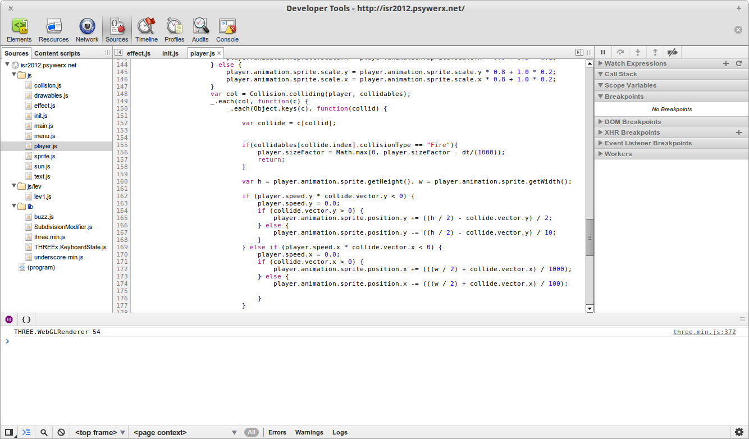The image size is (749, 439).
Task: Open the DevTools settings gear
Action: [x=739, y=432]
